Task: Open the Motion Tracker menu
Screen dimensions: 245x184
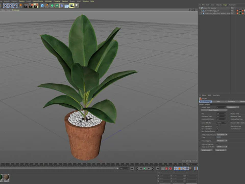Action: click(38, 1)
